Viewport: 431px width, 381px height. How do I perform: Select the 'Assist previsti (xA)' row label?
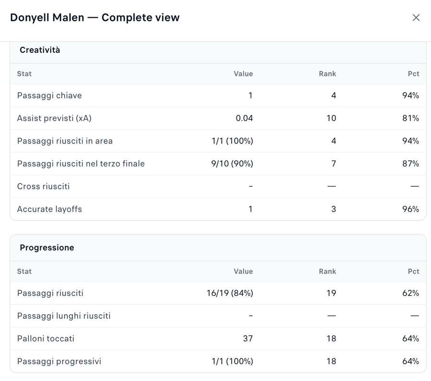(x=54, y=118)
